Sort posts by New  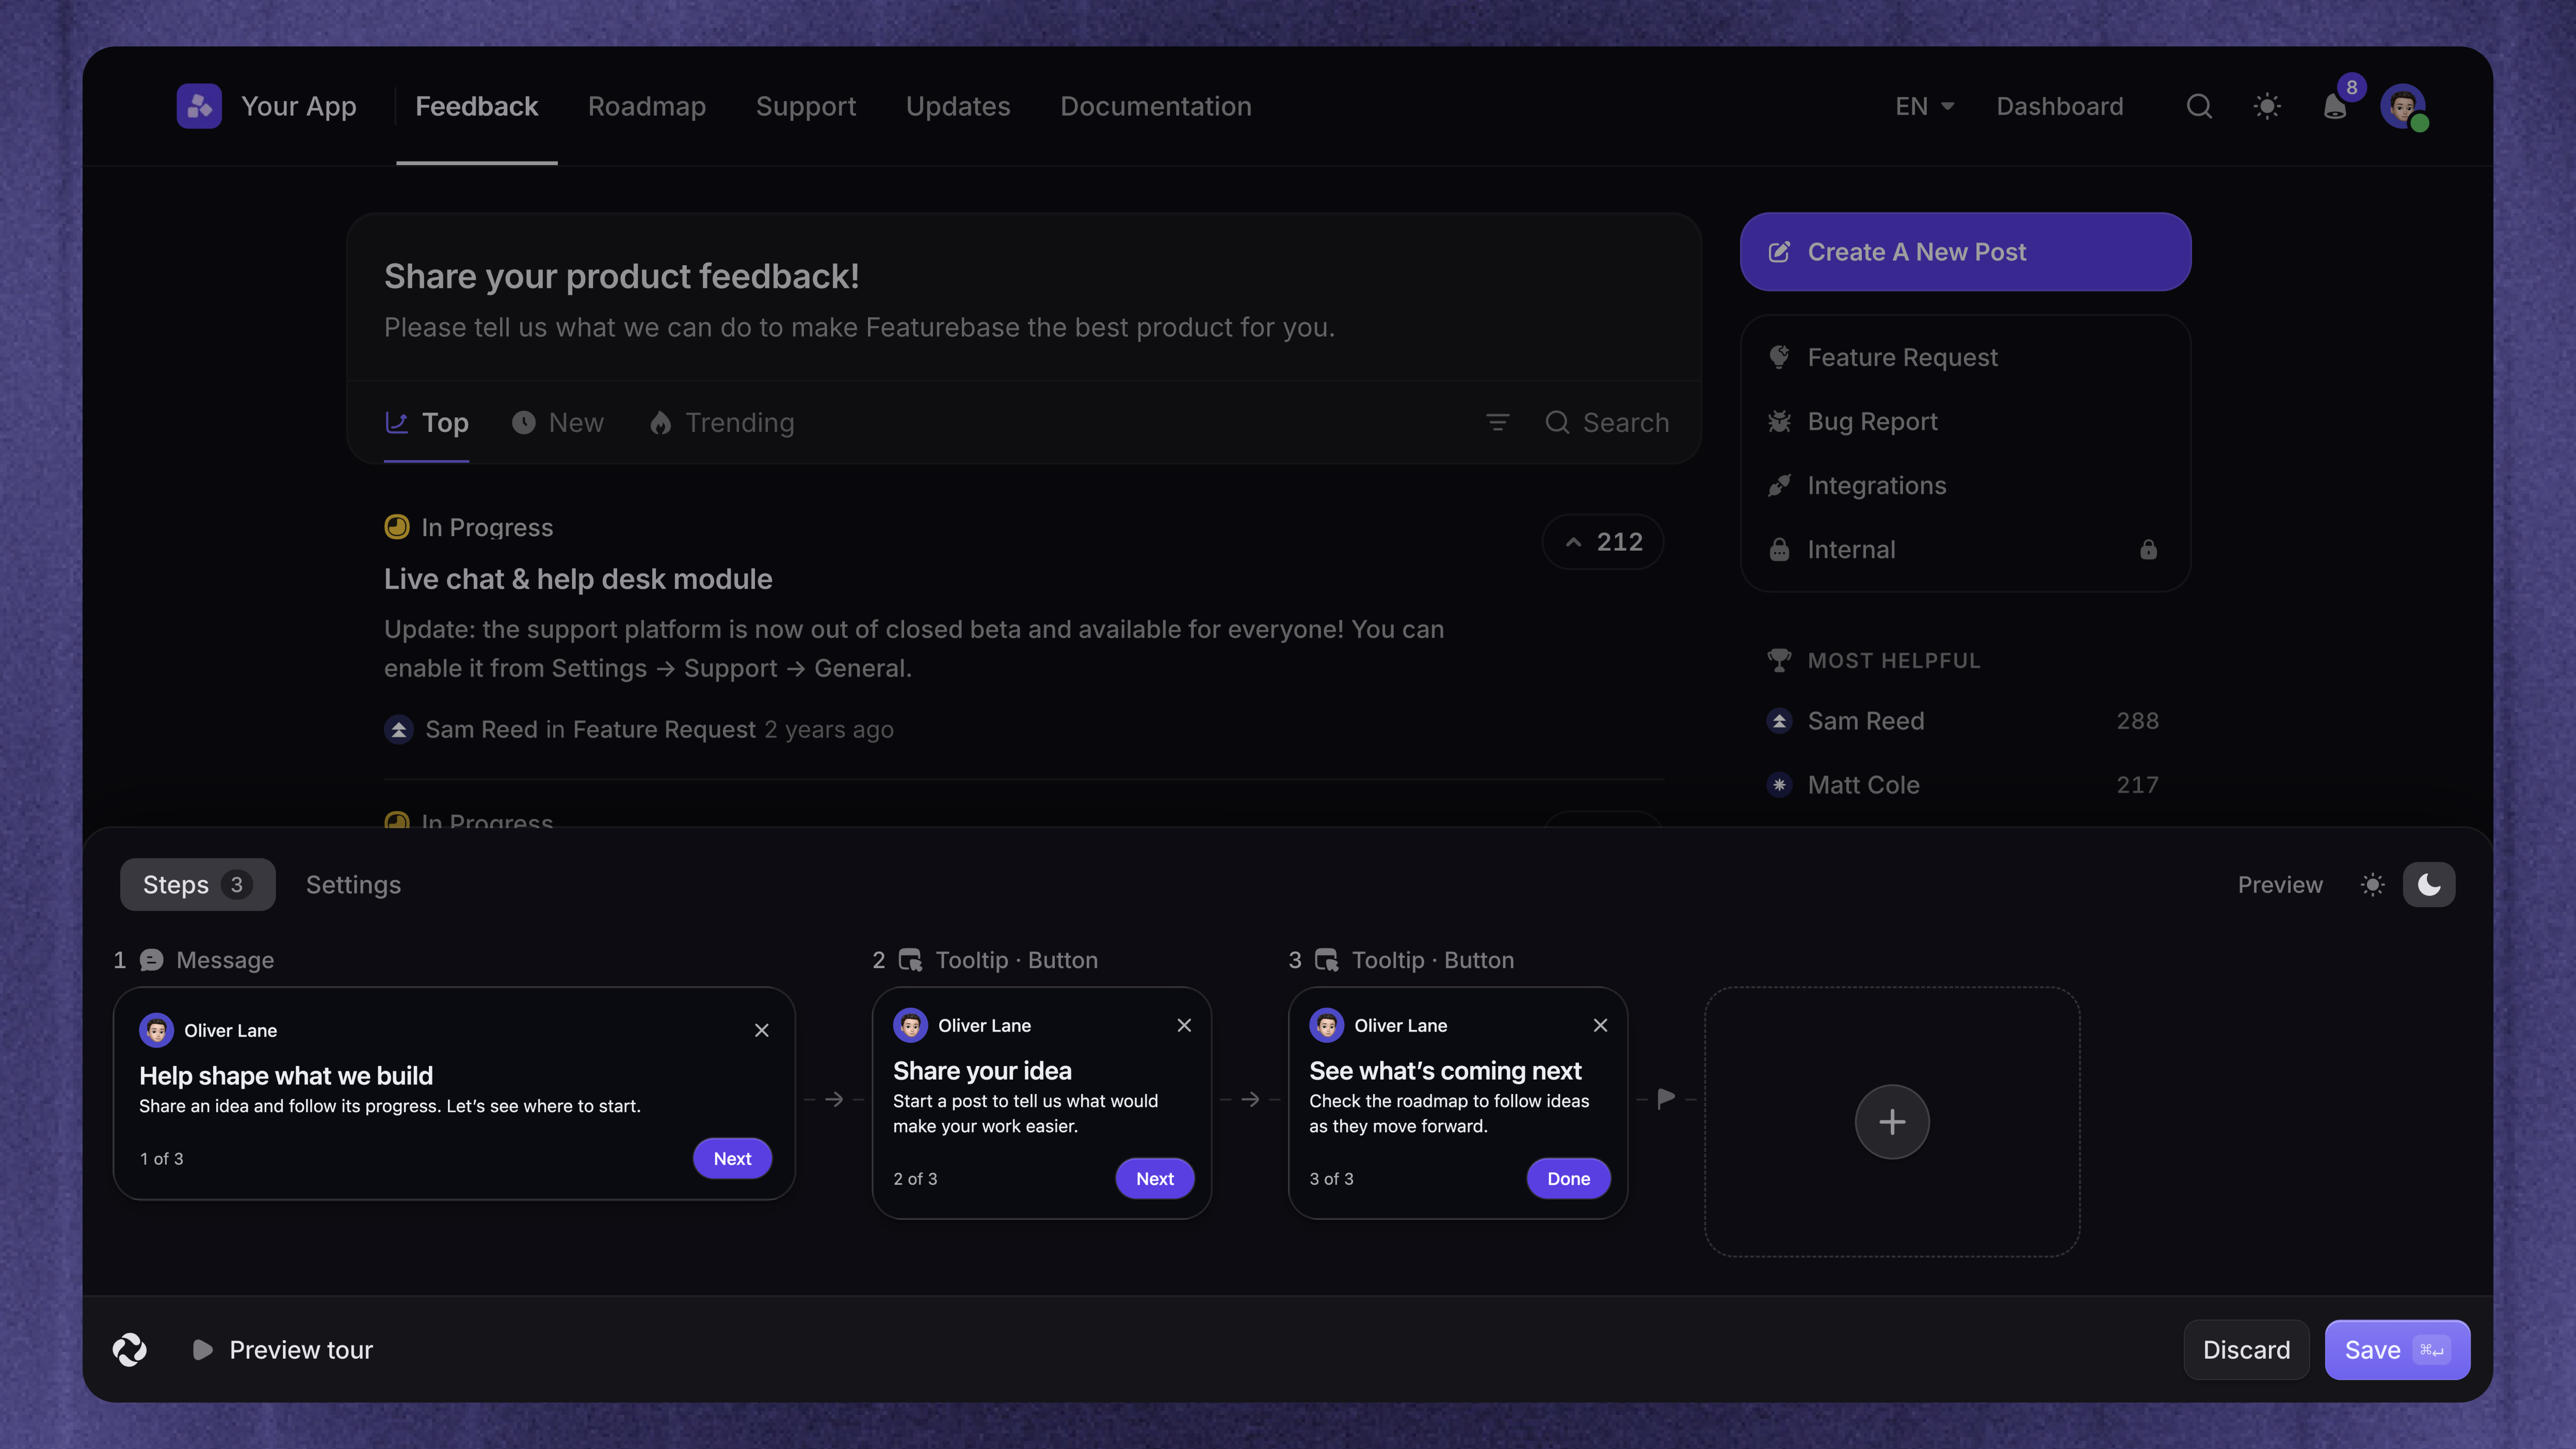tap(558, 423)
